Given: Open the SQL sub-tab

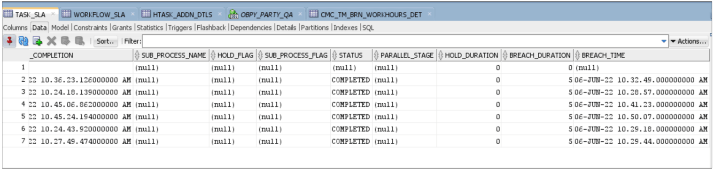Looking at the screenshot, I should tap(368, 28).
